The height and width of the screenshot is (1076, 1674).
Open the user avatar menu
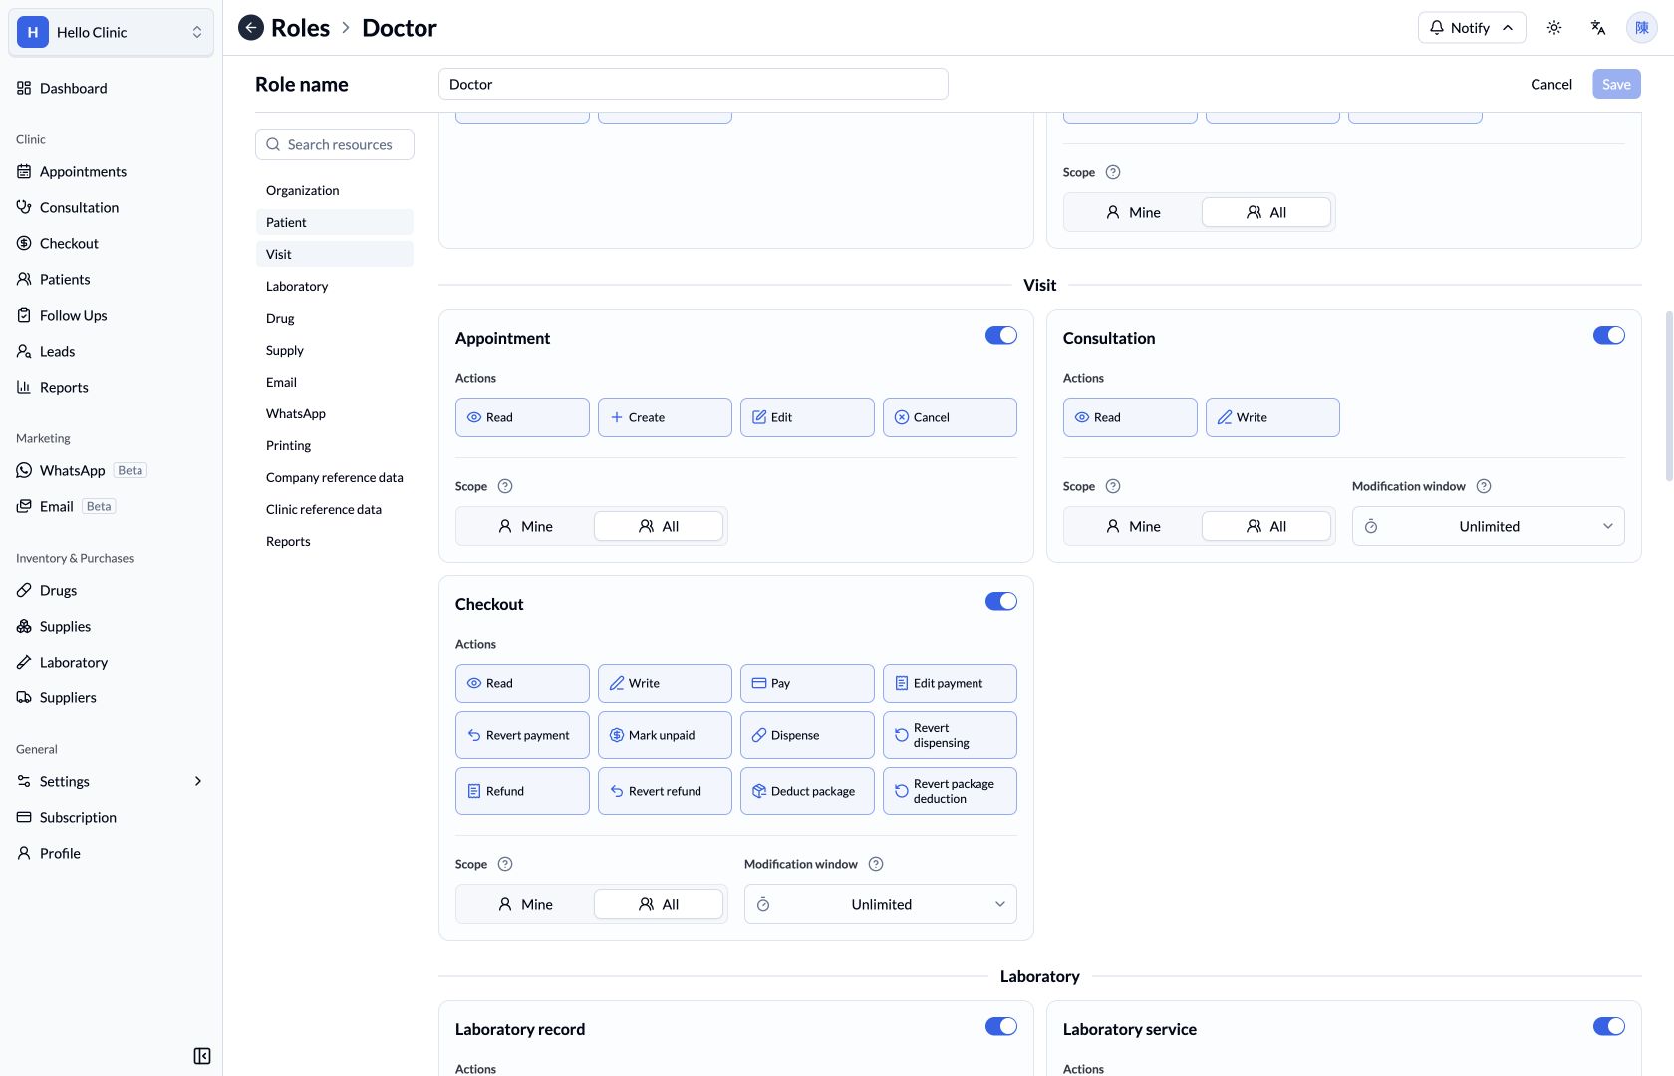(x=1642, y=28)
